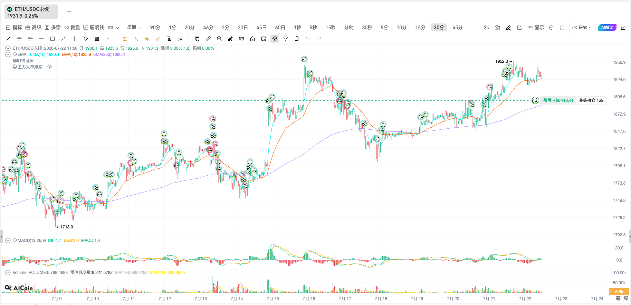Switch to the 1分 timeframe
This screenshot has height=305, width=631.
pos(172,28)
